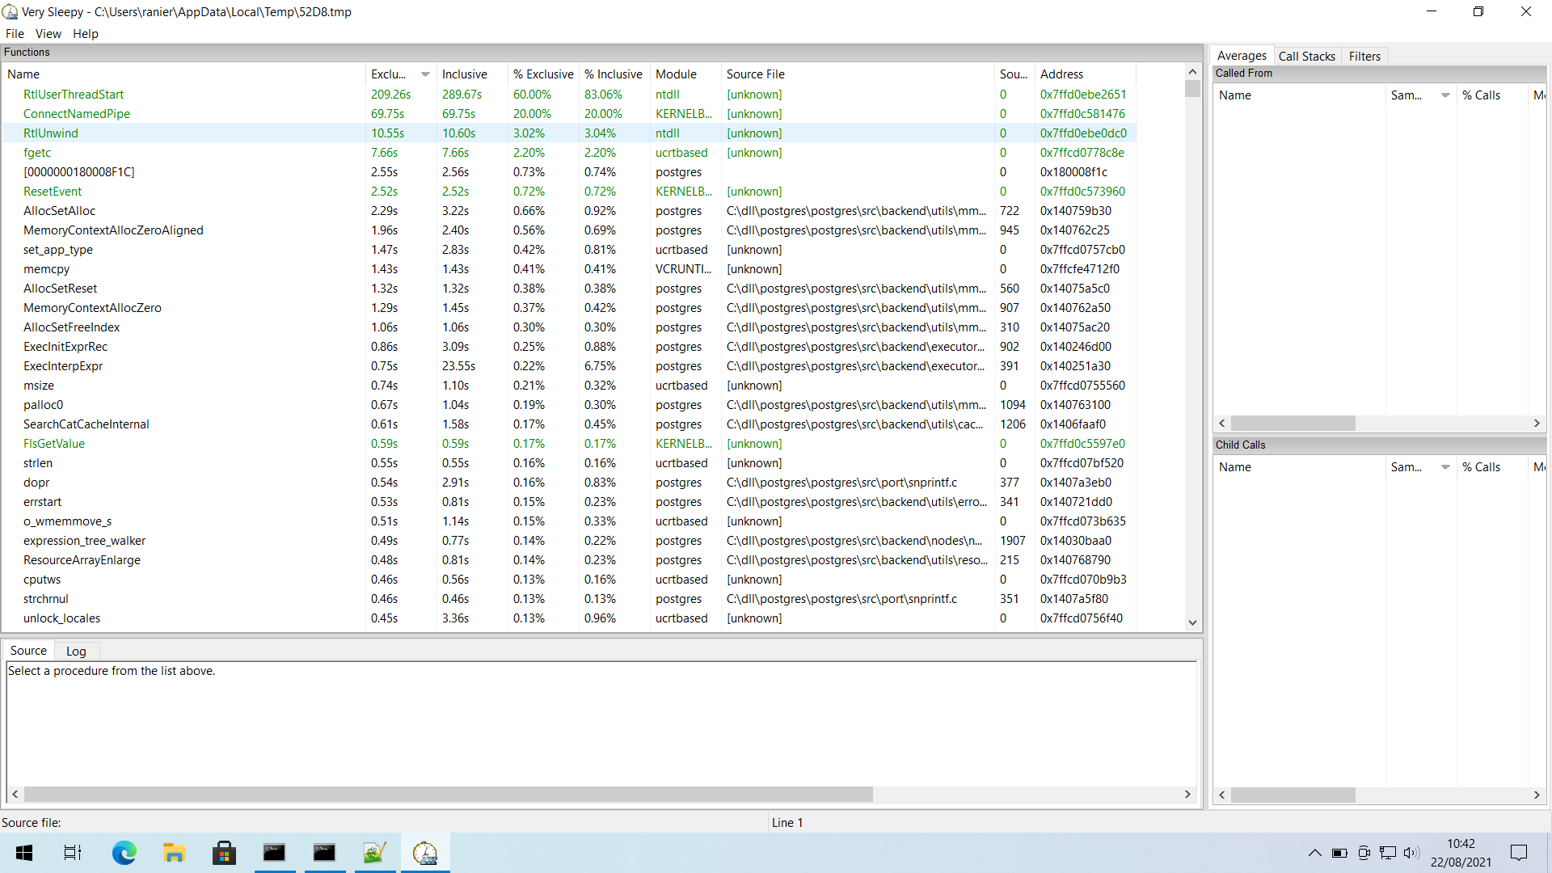Show hidden system tray icons

1314,853
